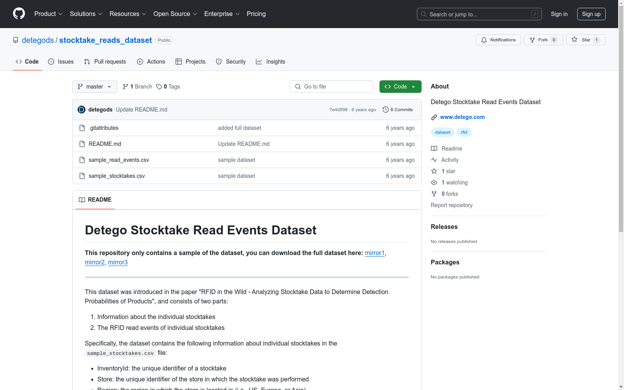Viewport: 624px width, 390px height.
Task: Download dataset from mirror1 link
Action: tap(375, 253)
